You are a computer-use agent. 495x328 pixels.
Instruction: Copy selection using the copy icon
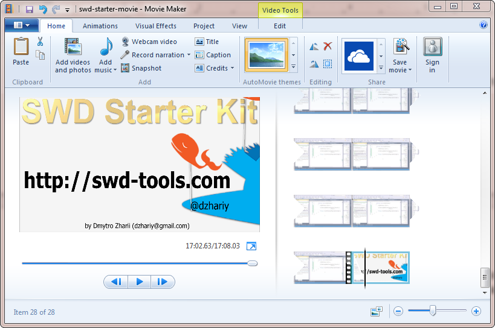[40, 55]
